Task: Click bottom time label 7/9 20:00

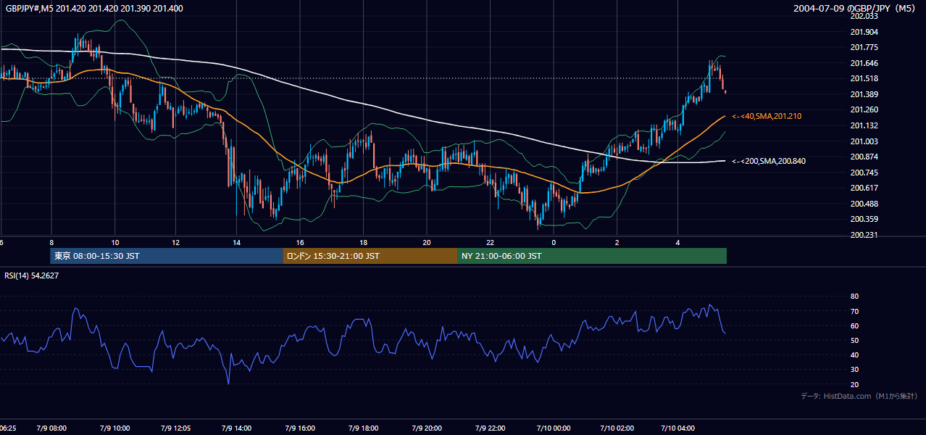Action: pyautogui.click(x=426, y=428)
